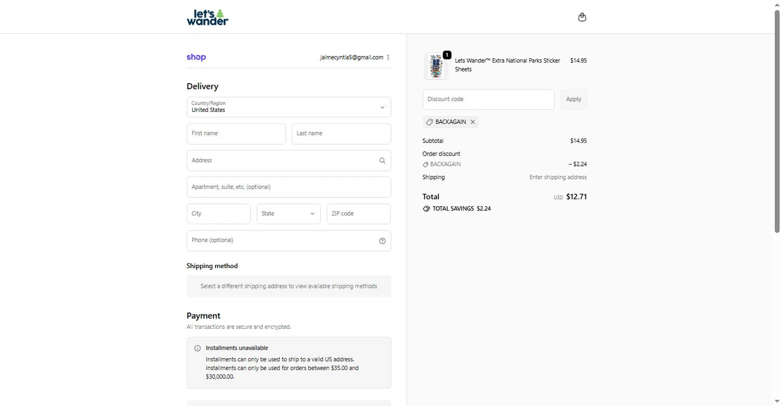
Task: Click the Delivery heading
Action: tap(203, 86)
